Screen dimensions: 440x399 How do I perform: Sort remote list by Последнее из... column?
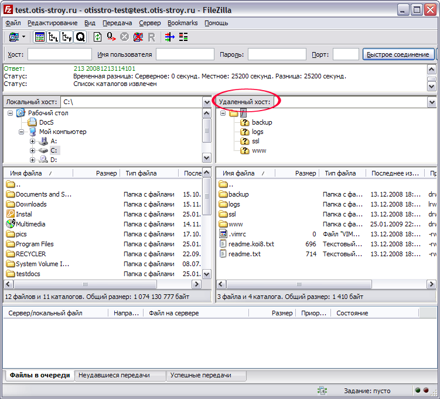395,173
